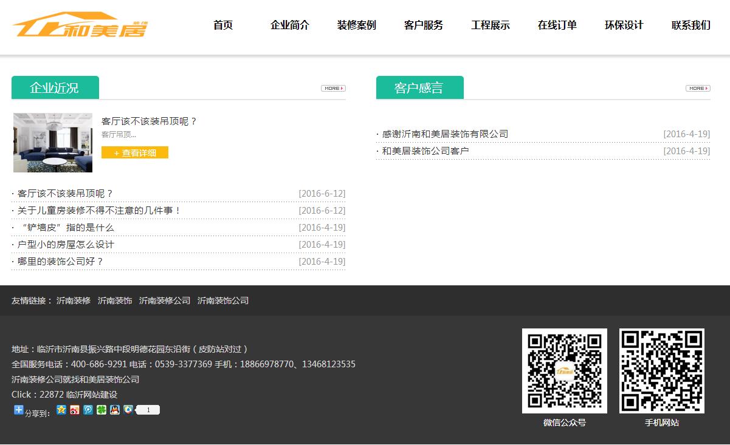The image size is (730, 445).
Task: Open 联系我们 navigation item
Action: tap(691, 25)
